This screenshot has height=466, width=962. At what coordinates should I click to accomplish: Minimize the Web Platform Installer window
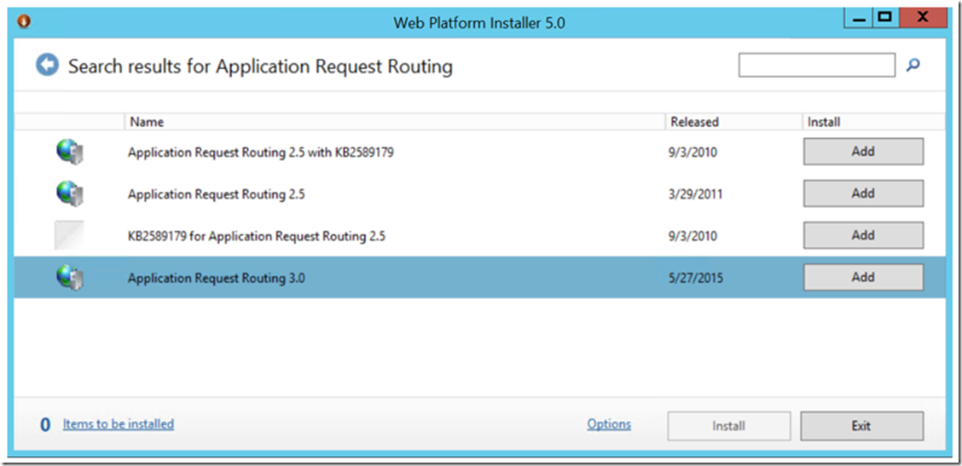859,19
